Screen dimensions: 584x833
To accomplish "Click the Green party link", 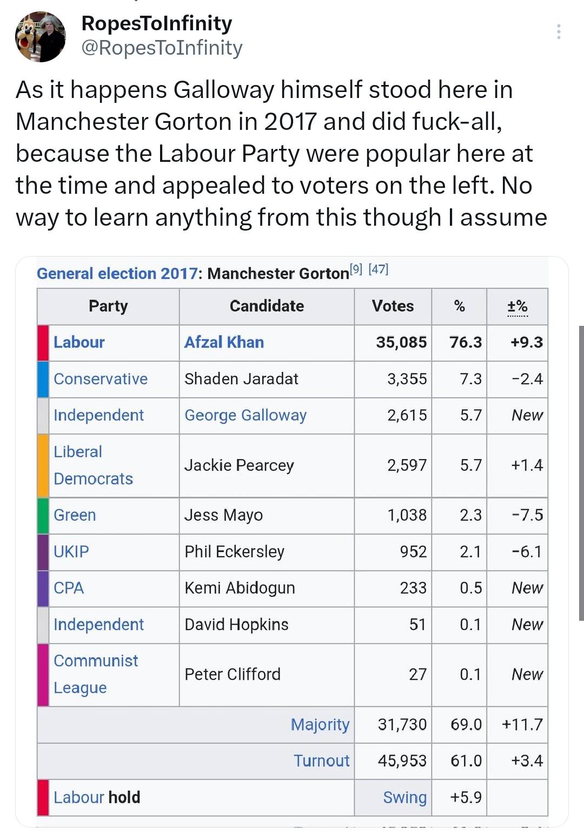I will pos(75,515).
